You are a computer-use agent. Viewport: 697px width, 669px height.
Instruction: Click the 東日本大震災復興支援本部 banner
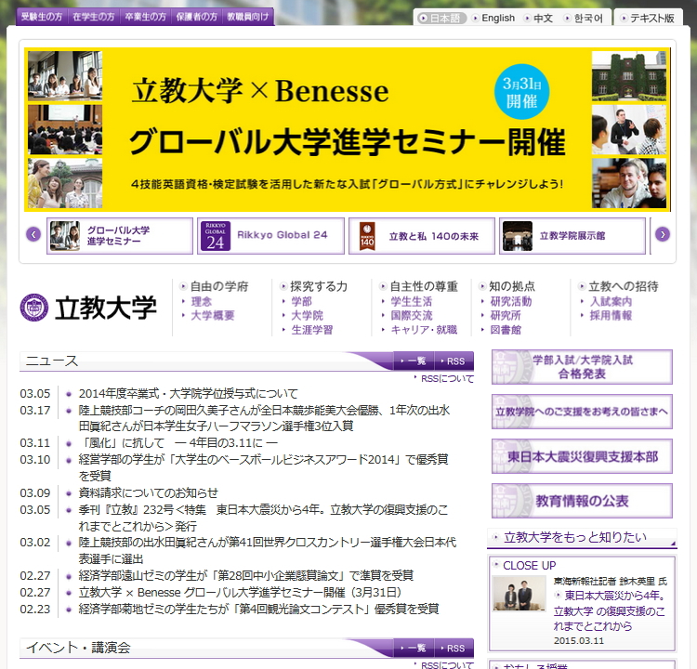pyautogui.click(x=582, y=456)
